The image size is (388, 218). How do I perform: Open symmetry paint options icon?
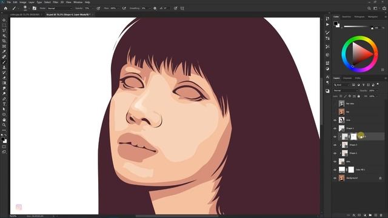click(182, 8)
